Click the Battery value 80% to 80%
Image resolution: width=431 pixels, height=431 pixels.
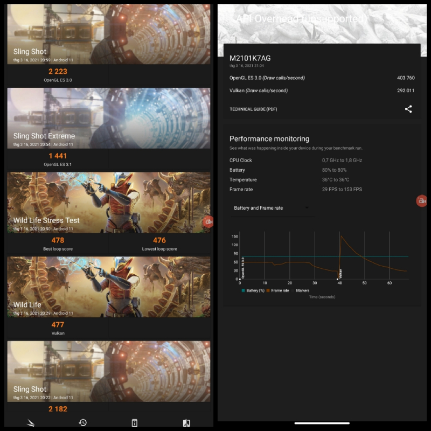click(334, 170)
